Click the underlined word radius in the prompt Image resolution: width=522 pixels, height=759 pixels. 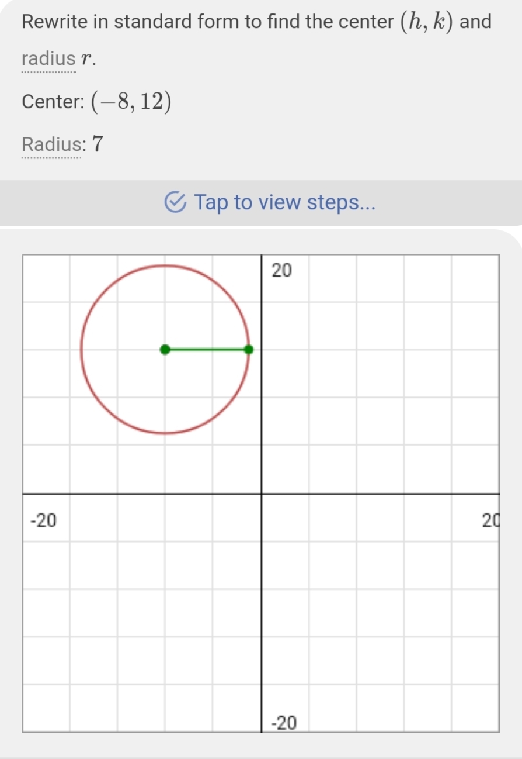point(48,58)
